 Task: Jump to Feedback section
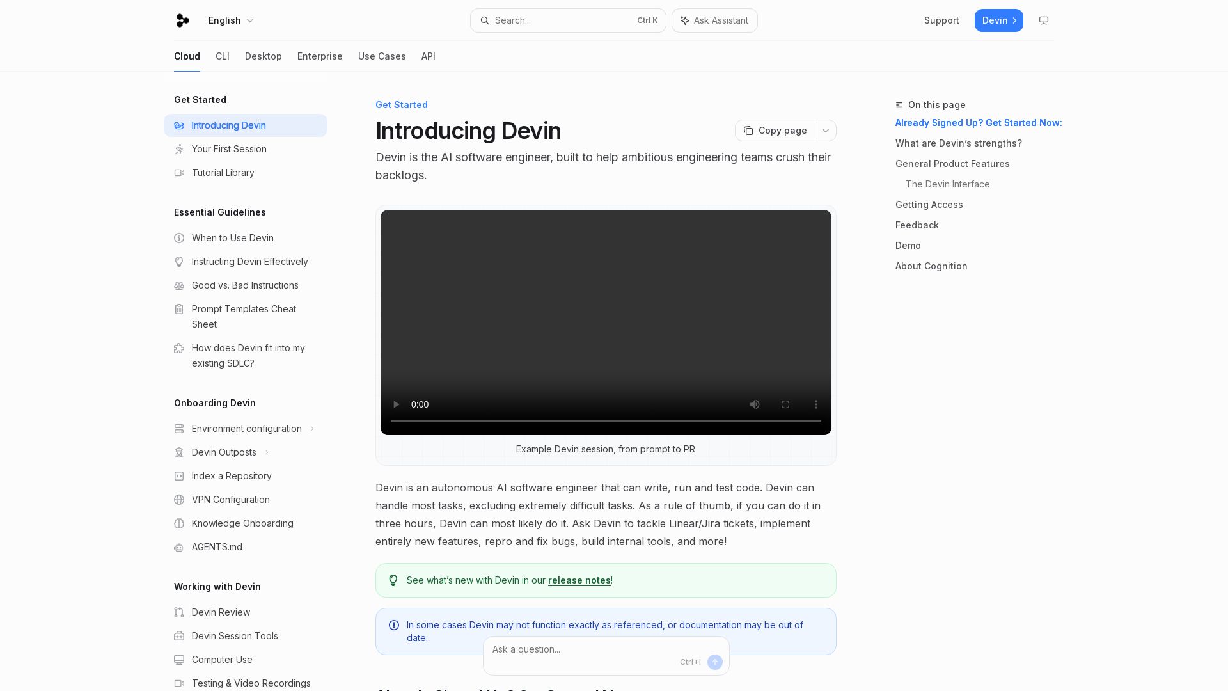tap(917, 225)
